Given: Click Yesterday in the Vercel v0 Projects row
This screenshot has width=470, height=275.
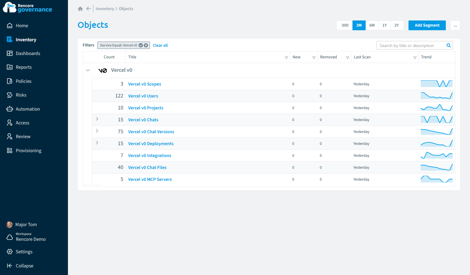Looking at the screenshot, I should (361, 108).
